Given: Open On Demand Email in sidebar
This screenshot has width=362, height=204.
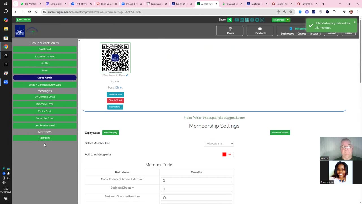Looking at the screenshot, I should point(45,97).
